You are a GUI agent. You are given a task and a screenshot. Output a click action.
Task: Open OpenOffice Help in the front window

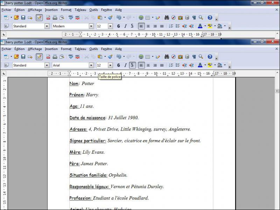tap(210, 57)
